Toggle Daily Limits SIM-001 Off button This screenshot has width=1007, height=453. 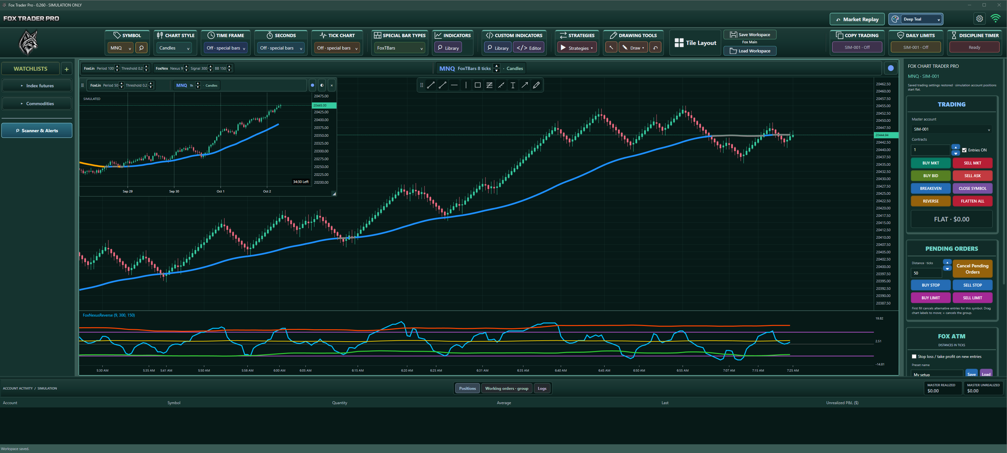(x=915, y=47)
